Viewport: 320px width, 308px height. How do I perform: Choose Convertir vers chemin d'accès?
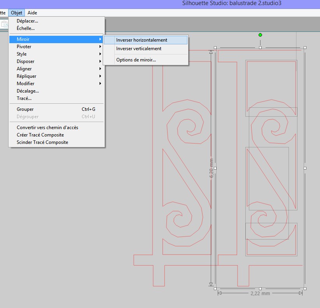[47, 128]
